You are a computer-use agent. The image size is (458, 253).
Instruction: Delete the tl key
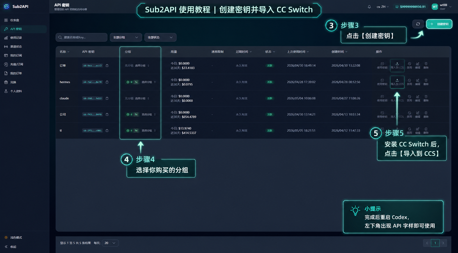[426, 131]
